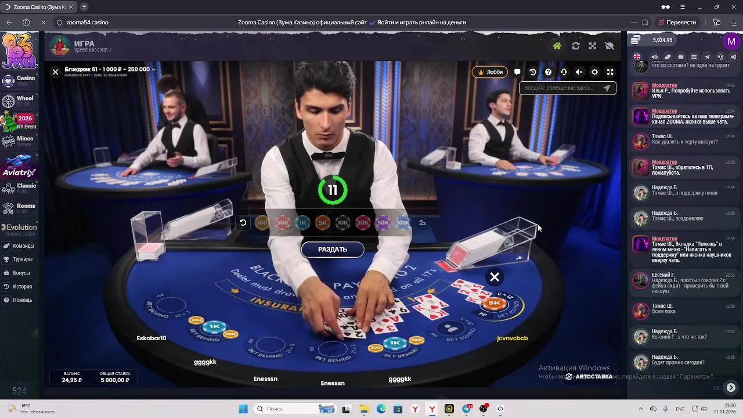Go to casino home via green house icon
Image resolution: width=743 pixels, height=418 pixels.
557,46
